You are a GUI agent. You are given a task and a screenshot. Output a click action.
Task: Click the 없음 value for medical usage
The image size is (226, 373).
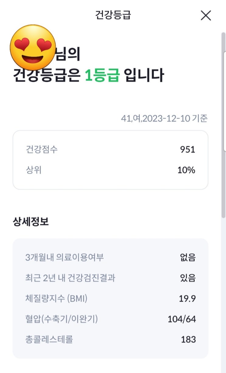(188, 258)
